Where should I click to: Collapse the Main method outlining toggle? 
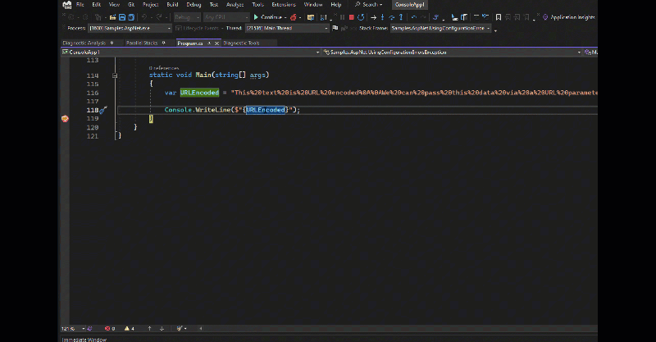pyautogui.click(x=115, y=75)
